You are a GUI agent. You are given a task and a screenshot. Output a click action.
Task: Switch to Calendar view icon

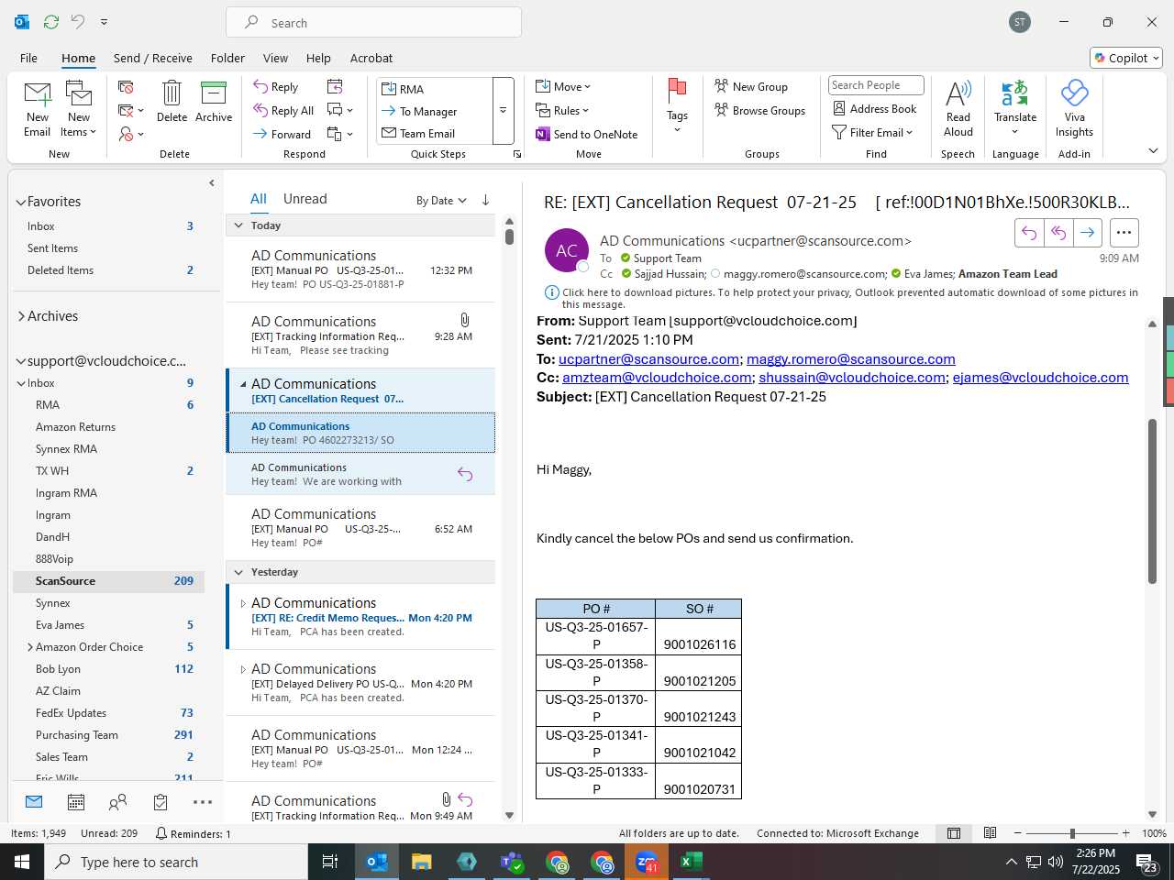(x=76, y=802)
